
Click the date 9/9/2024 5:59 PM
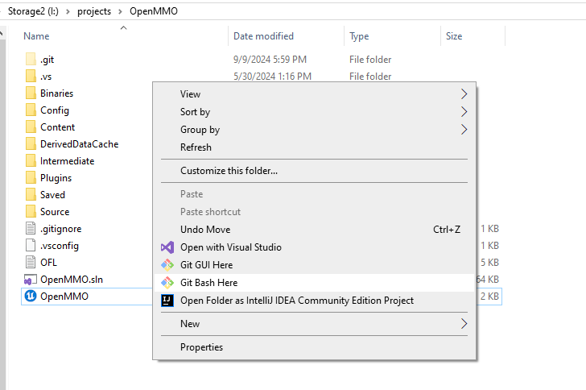pos(270,59)
